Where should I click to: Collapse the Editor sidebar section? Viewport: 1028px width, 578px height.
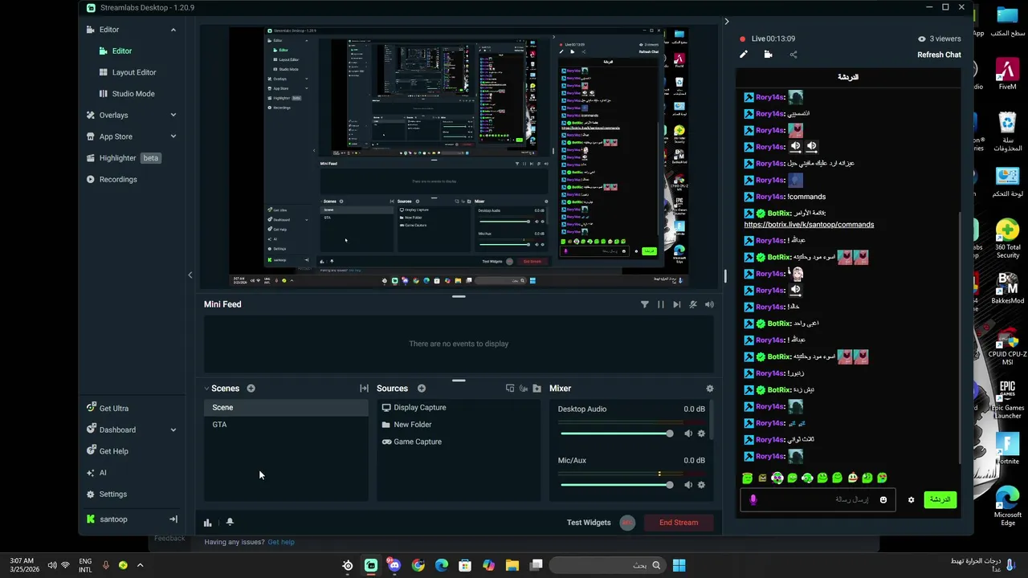[173, 30]
